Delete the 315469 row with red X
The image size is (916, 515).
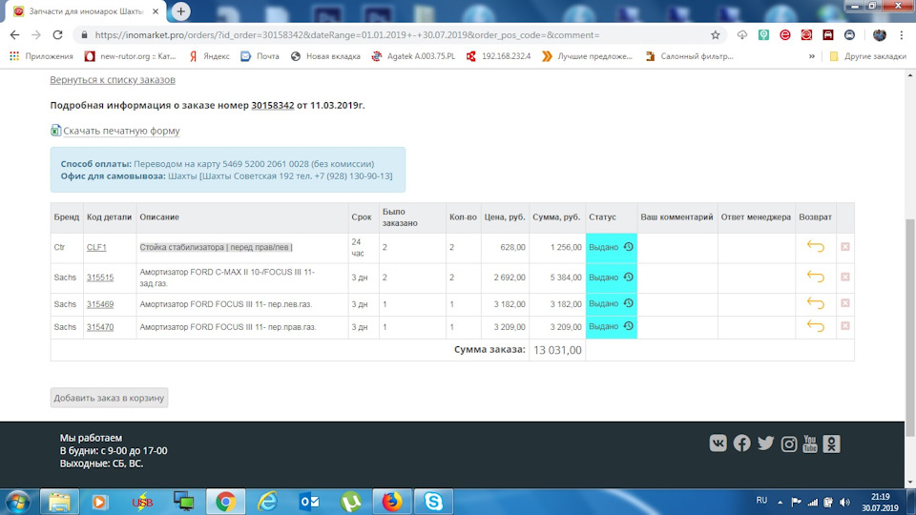point(844,303)
